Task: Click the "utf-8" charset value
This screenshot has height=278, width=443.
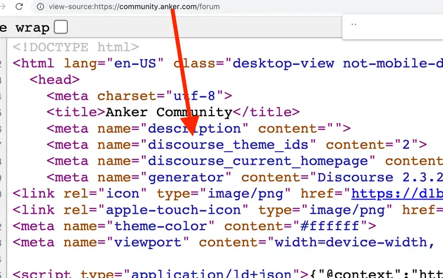Action: point(194,96)
